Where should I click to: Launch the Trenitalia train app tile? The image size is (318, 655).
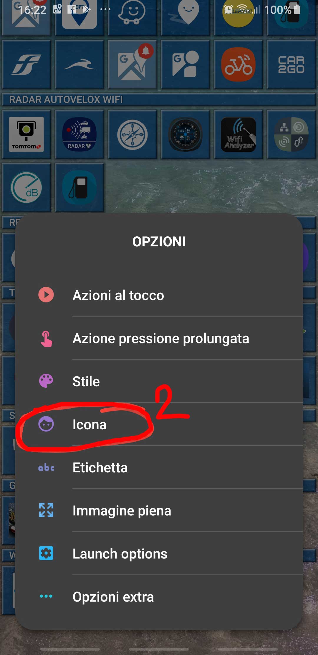26,65
